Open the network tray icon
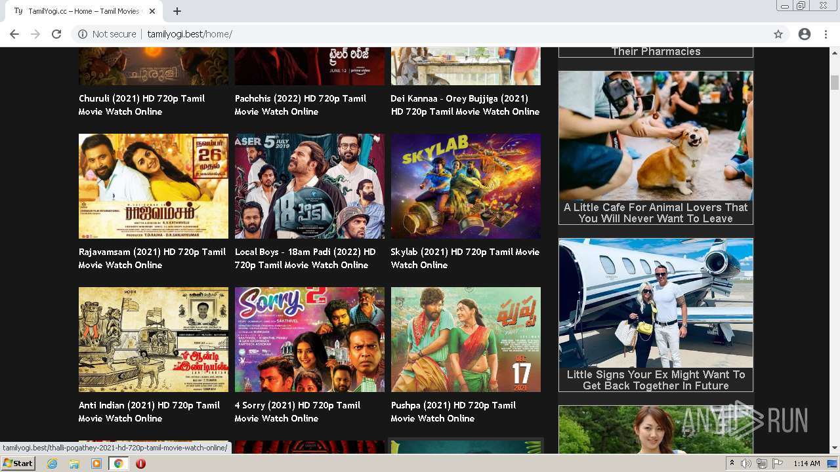The height and width of the screenshot is (472, 840). pyautogui.click(x=762, y=463)
